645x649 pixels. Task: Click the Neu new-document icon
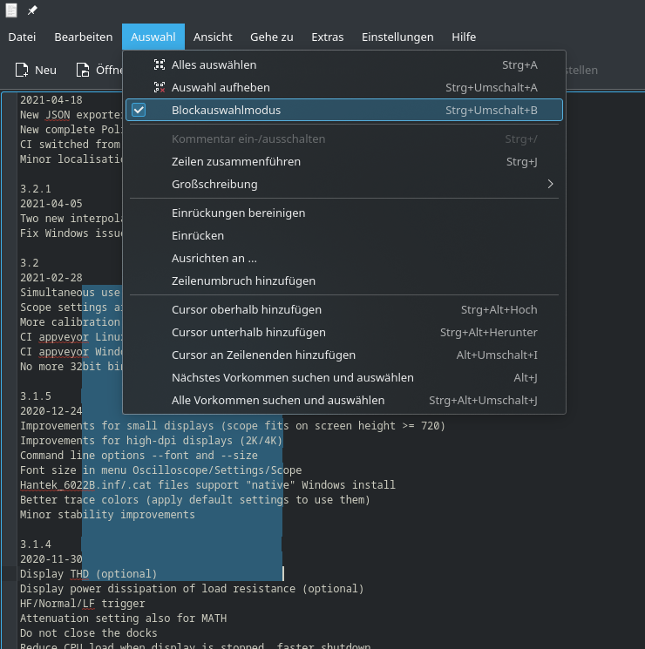point(22,70)
